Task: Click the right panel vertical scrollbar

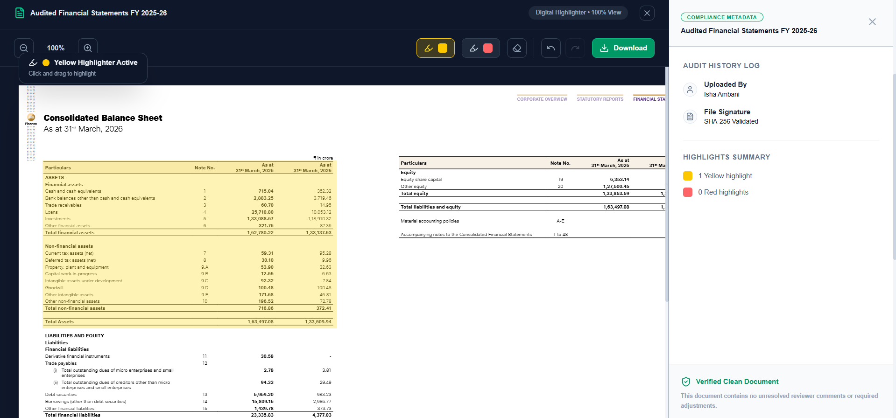Action: point(894,166)
